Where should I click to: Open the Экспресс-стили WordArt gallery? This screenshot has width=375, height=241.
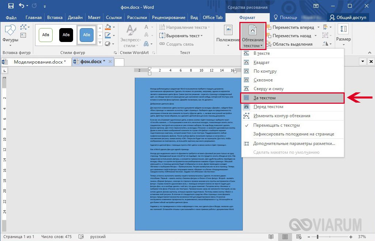point(130,36)
